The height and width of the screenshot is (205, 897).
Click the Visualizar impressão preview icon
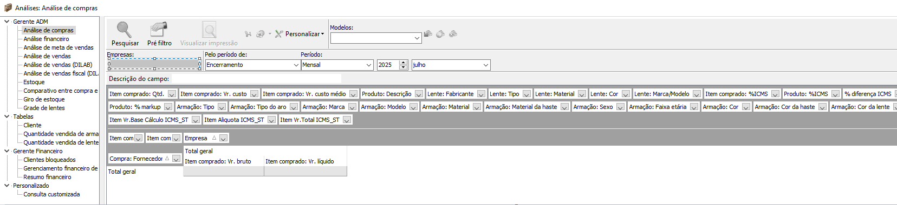tap(209, 30)
